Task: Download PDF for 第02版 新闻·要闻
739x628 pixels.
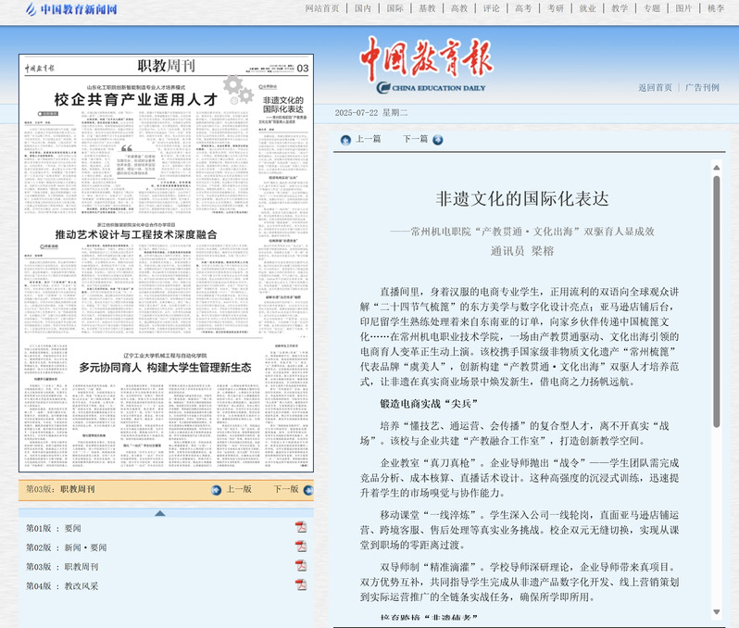Action: [x=301, y=547]
